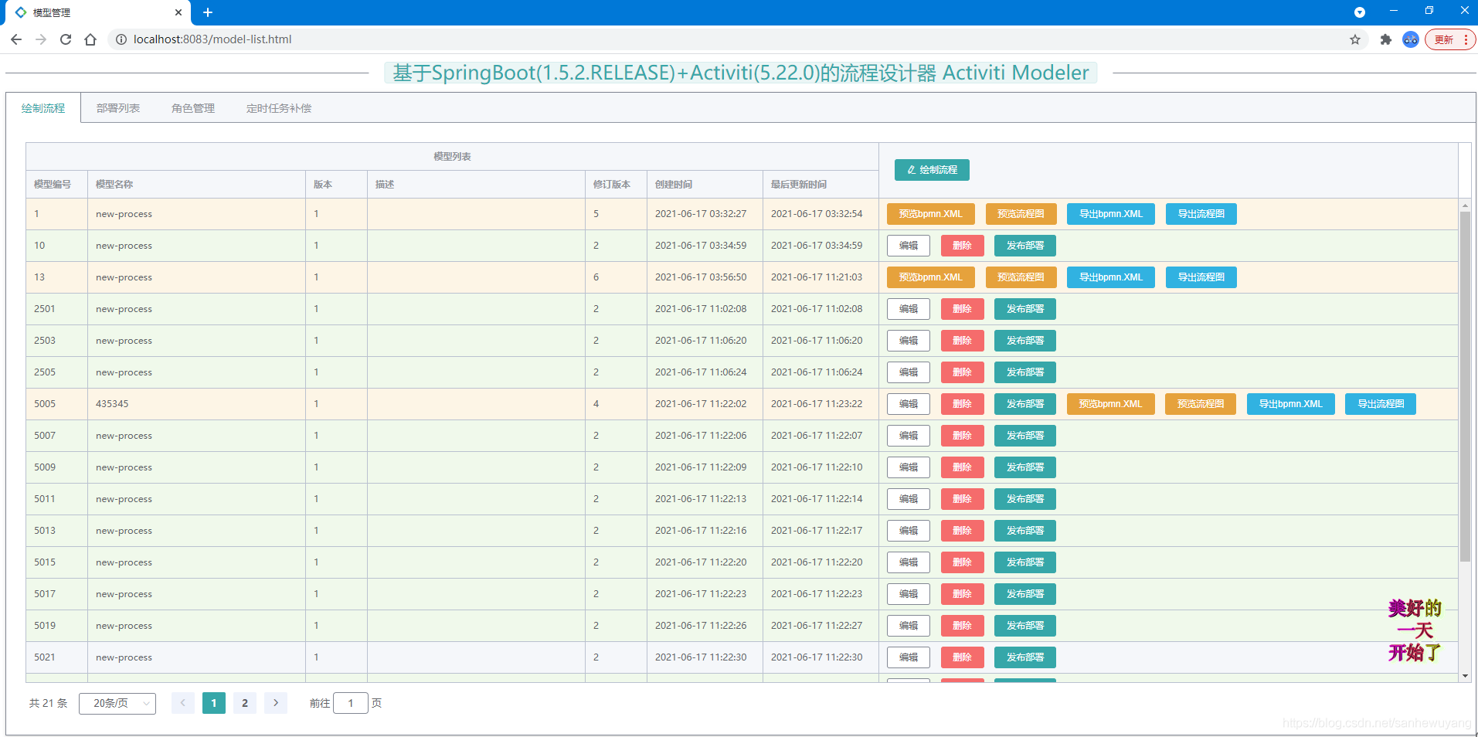The width and height of the screenshot is (1478, 737).
Task: Delete model 5005
Action: (962, 404)
